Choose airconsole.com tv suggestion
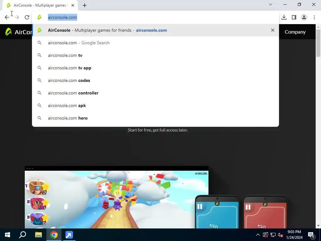 coord(155,55)
